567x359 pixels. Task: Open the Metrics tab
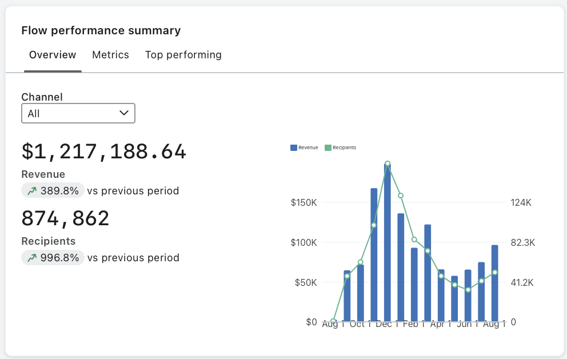pos(110,55)
